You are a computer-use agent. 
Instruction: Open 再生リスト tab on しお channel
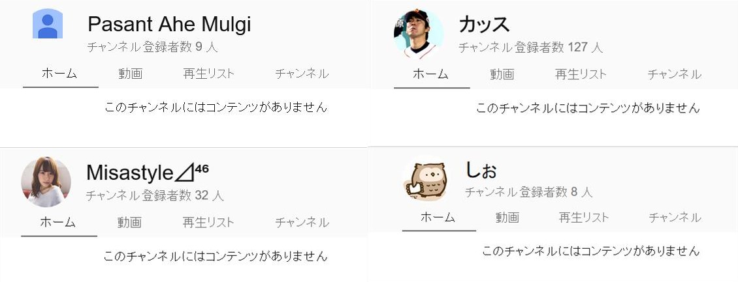click(583, 218)
